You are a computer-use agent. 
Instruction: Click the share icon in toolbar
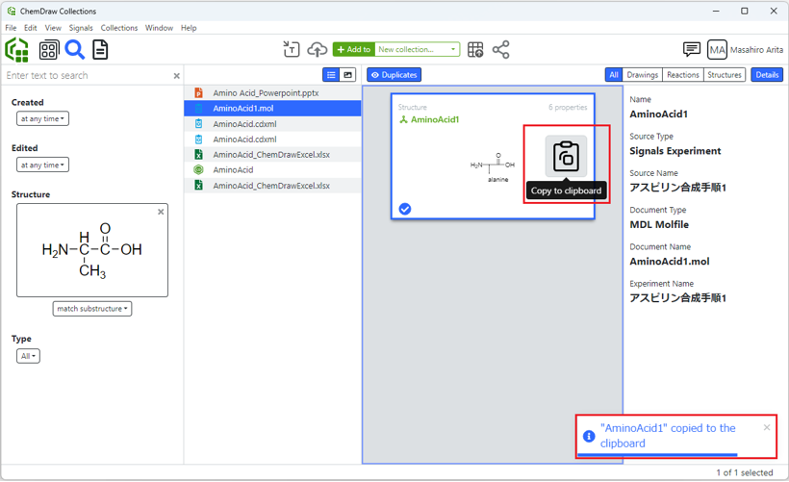click(x=501, y=49)
